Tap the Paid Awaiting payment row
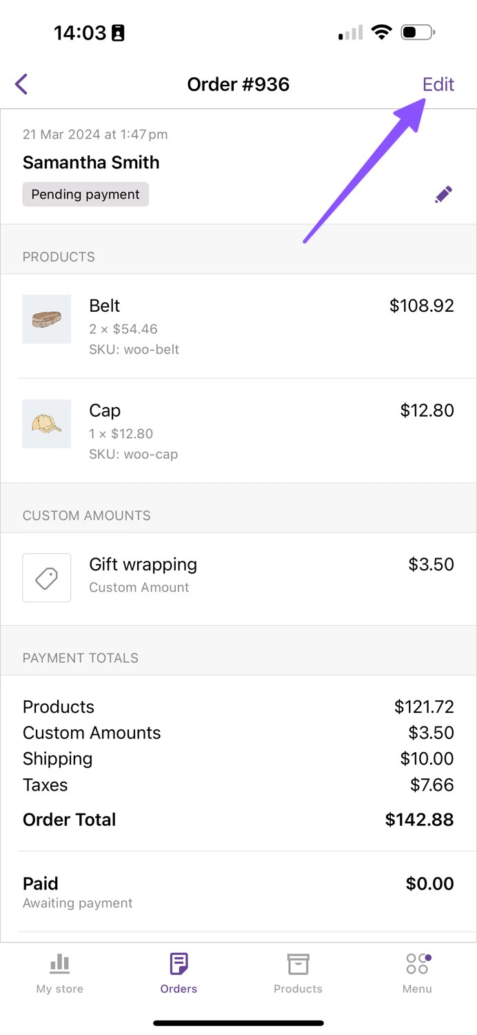The width and height of the screenshot is (477, 1035). 238,891
